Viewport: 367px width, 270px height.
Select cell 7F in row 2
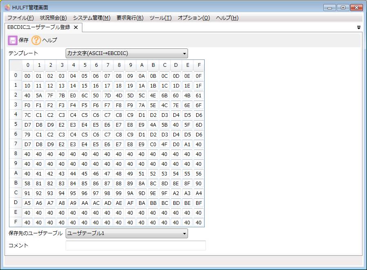coord(50,96)
